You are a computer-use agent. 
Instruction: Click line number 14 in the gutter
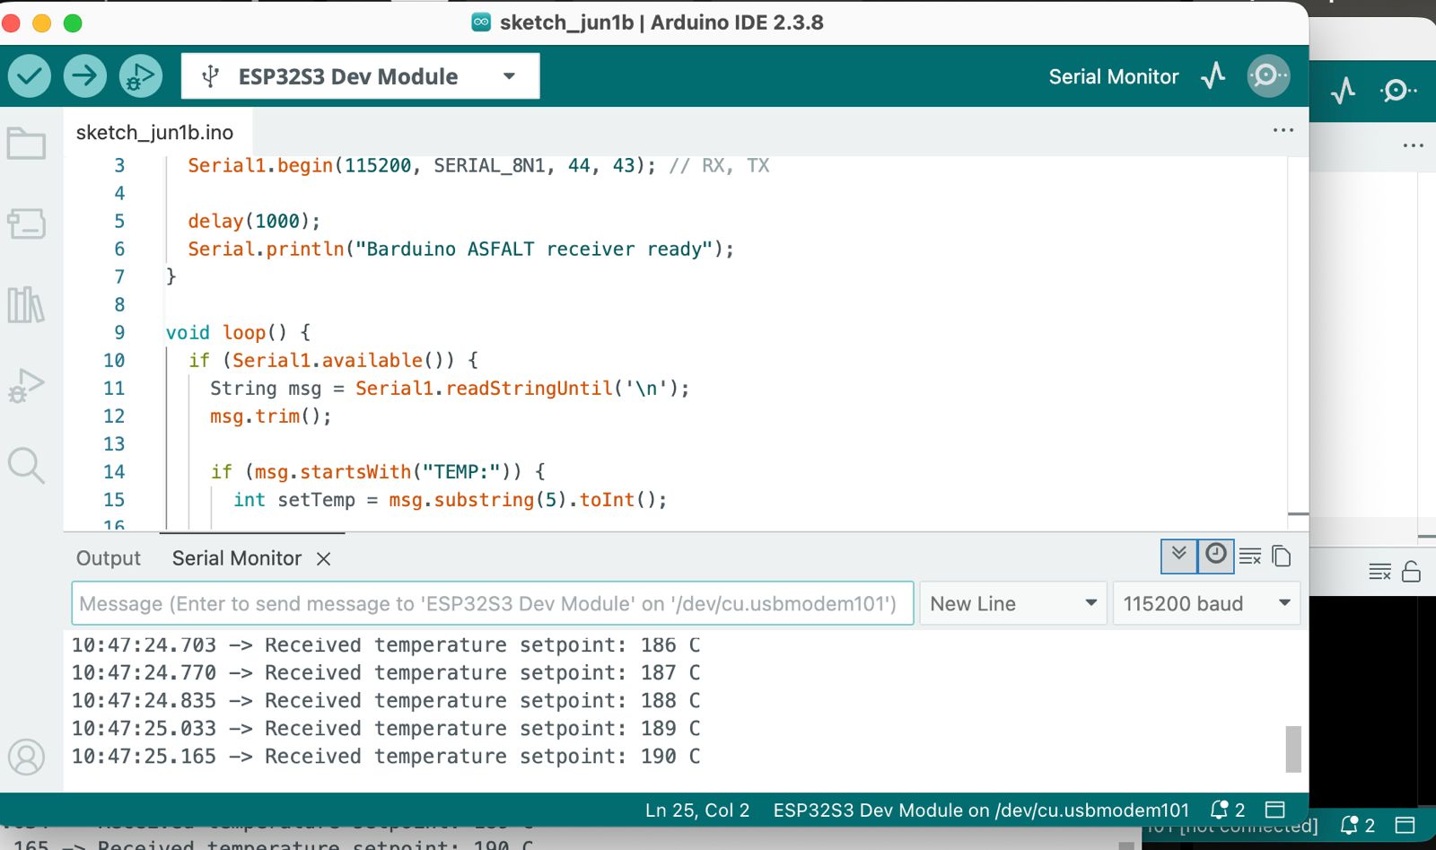(114, 471)
